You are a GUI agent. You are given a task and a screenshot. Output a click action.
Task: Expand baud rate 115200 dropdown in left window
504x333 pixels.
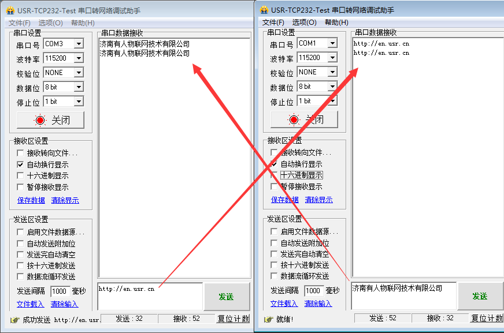click(79, 58)
